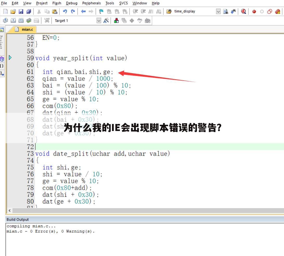Click the Find document icon beside the search box

click(x=226, y=12)
